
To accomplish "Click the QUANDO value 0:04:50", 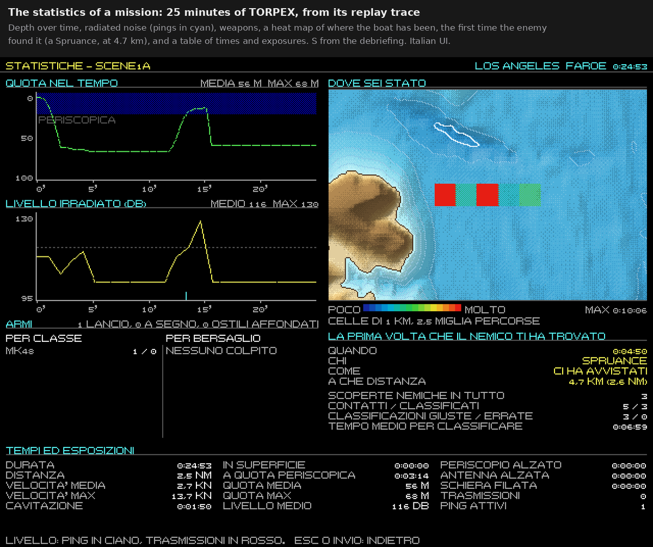I will 630,351.
